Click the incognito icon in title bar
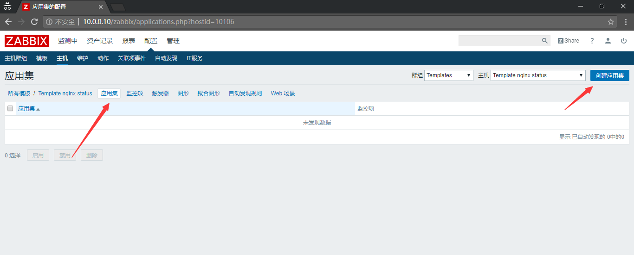 [x=7, y=6]
